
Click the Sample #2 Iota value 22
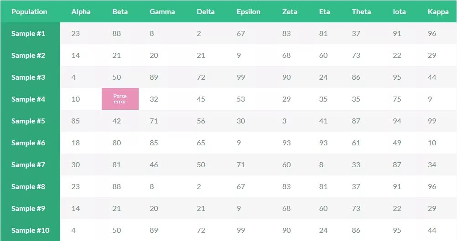(397, 56)
